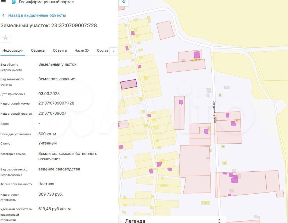Click house number 8 marker on map
Image resolution: width=288 pixels, height=223 pixels.
(x=225, y=163)
